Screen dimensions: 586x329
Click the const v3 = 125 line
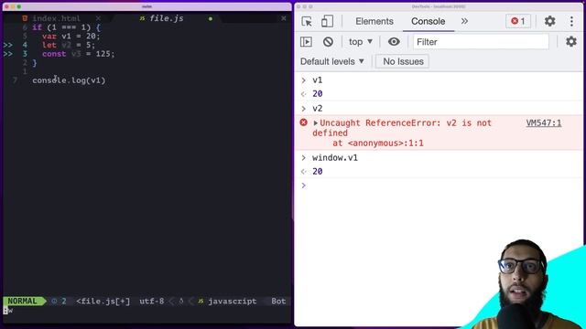click(x=78, y=54)
